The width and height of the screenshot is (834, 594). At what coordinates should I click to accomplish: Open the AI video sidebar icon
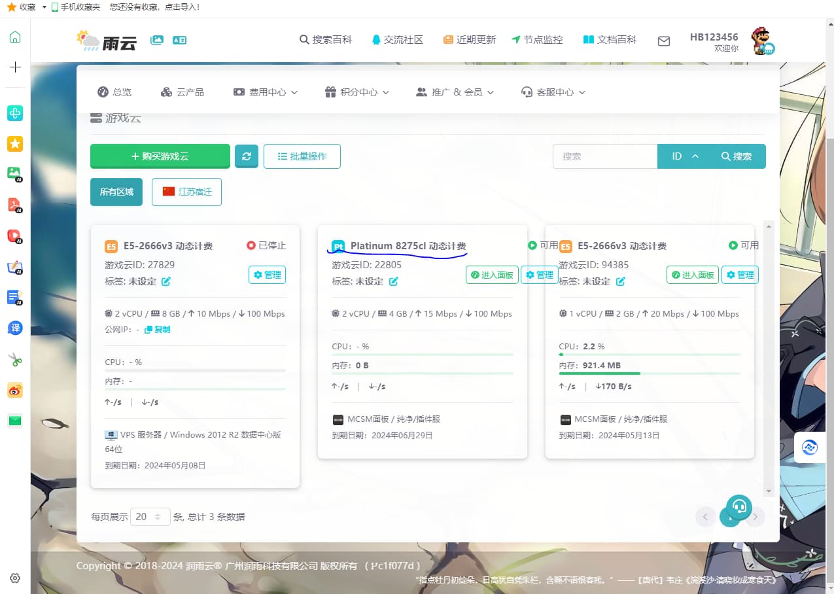[x=15, y=236]
